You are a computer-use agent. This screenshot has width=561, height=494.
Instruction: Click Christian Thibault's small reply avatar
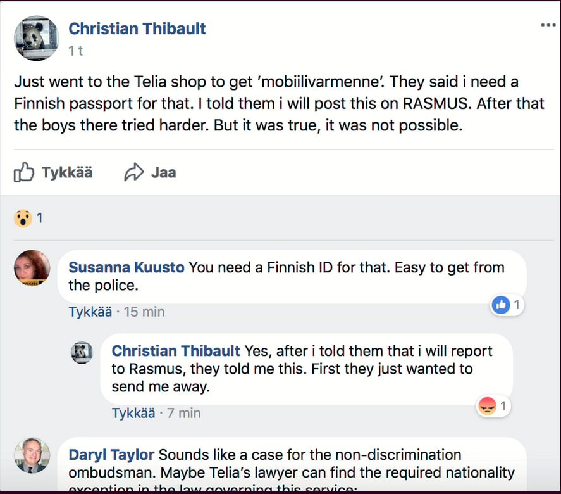point(82,353)
